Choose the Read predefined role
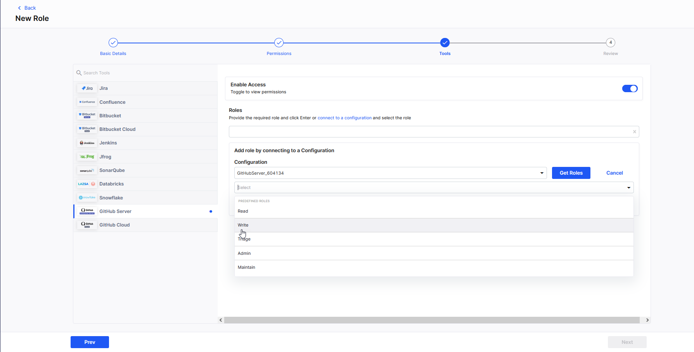Image resolution: width=694 pixels, height=352 pixels. point(434,211)
